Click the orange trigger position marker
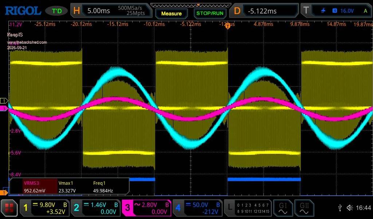The width and height of the screenshot is (373, 219). pyautogui.click(x=228, y=27)
